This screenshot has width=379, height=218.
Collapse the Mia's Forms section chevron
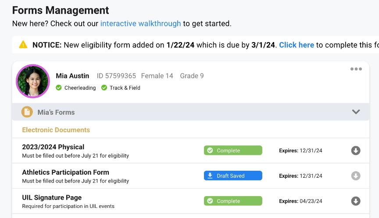pos(356,112)
